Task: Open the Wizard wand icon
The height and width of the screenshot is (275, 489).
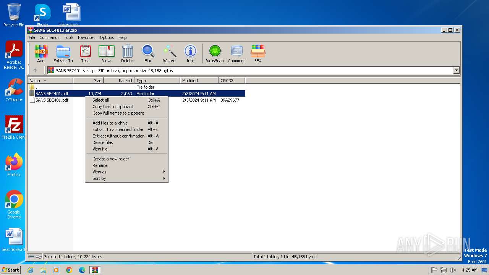Action: pyautogui.click(x=169, y=53)
